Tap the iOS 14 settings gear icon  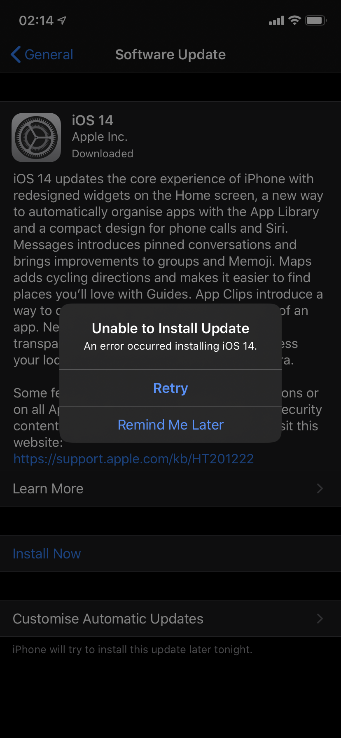pyautogui.click(x=36, y=137)
